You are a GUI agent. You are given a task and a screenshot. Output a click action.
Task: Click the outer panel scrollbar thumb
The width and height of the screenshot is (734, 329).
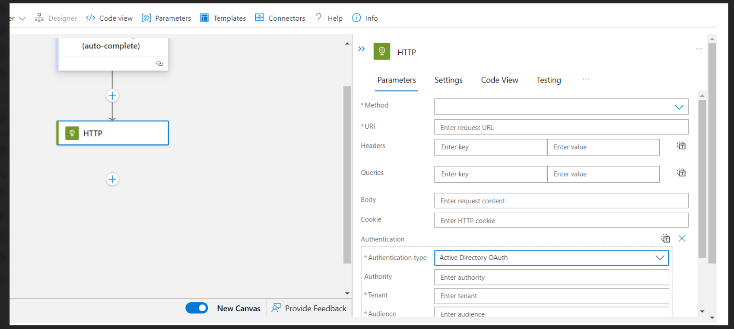pos(712,153)
